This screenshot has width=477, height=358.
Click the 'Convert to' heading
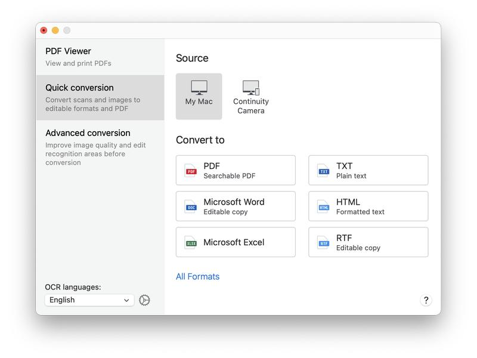coord(200,140)
